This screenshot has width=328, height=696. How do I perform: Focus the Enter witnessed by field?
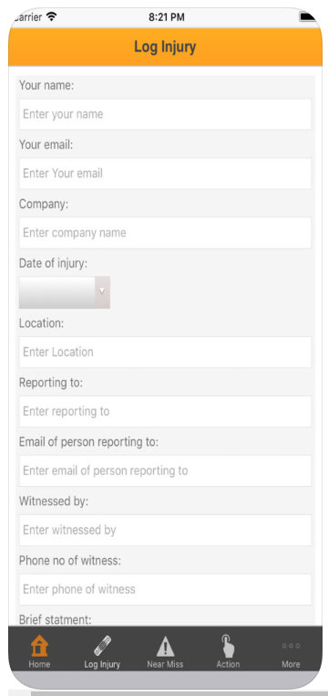(165, 530)
